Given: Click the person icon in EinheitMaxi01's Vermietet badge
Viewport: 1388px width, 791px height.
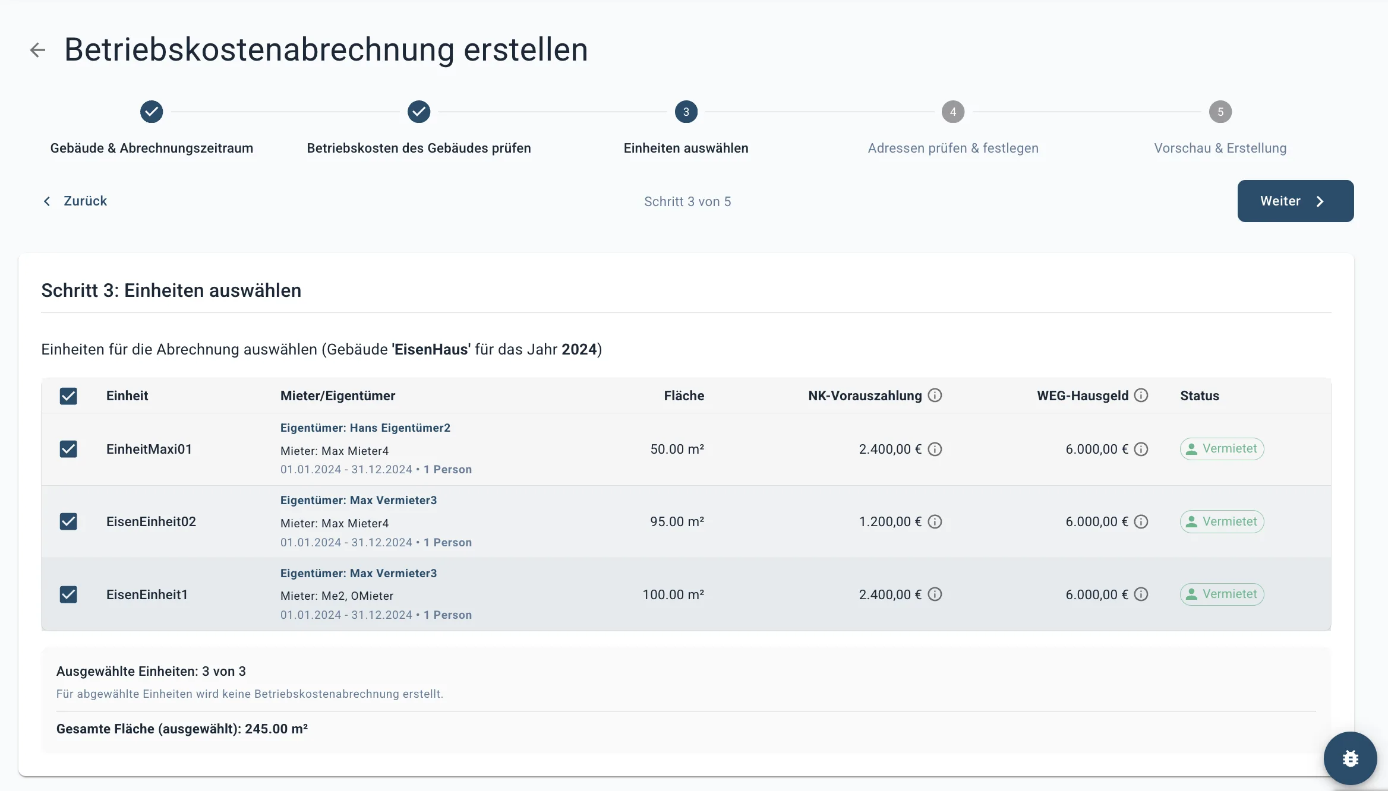Looking at the screenshot, I should [x=1192, y=449].
